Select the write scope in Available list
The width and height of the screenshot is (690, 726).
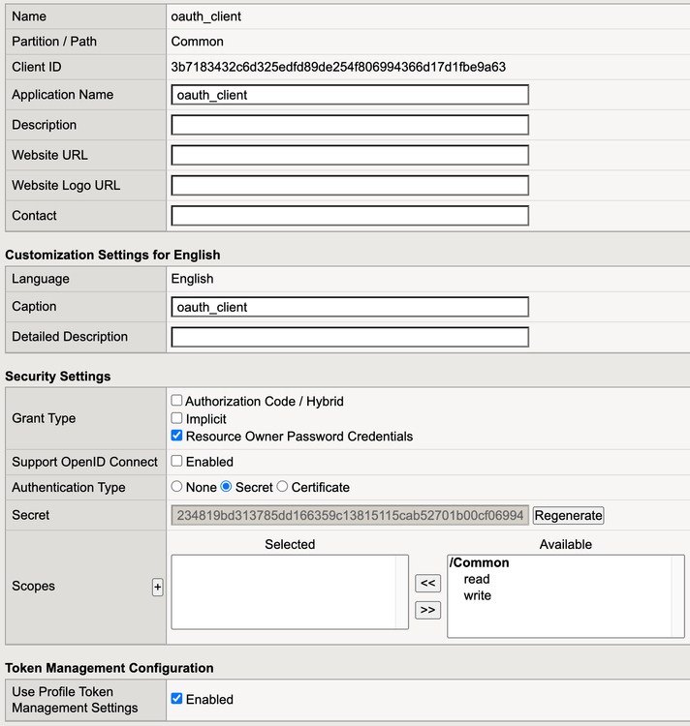[478, 595]
